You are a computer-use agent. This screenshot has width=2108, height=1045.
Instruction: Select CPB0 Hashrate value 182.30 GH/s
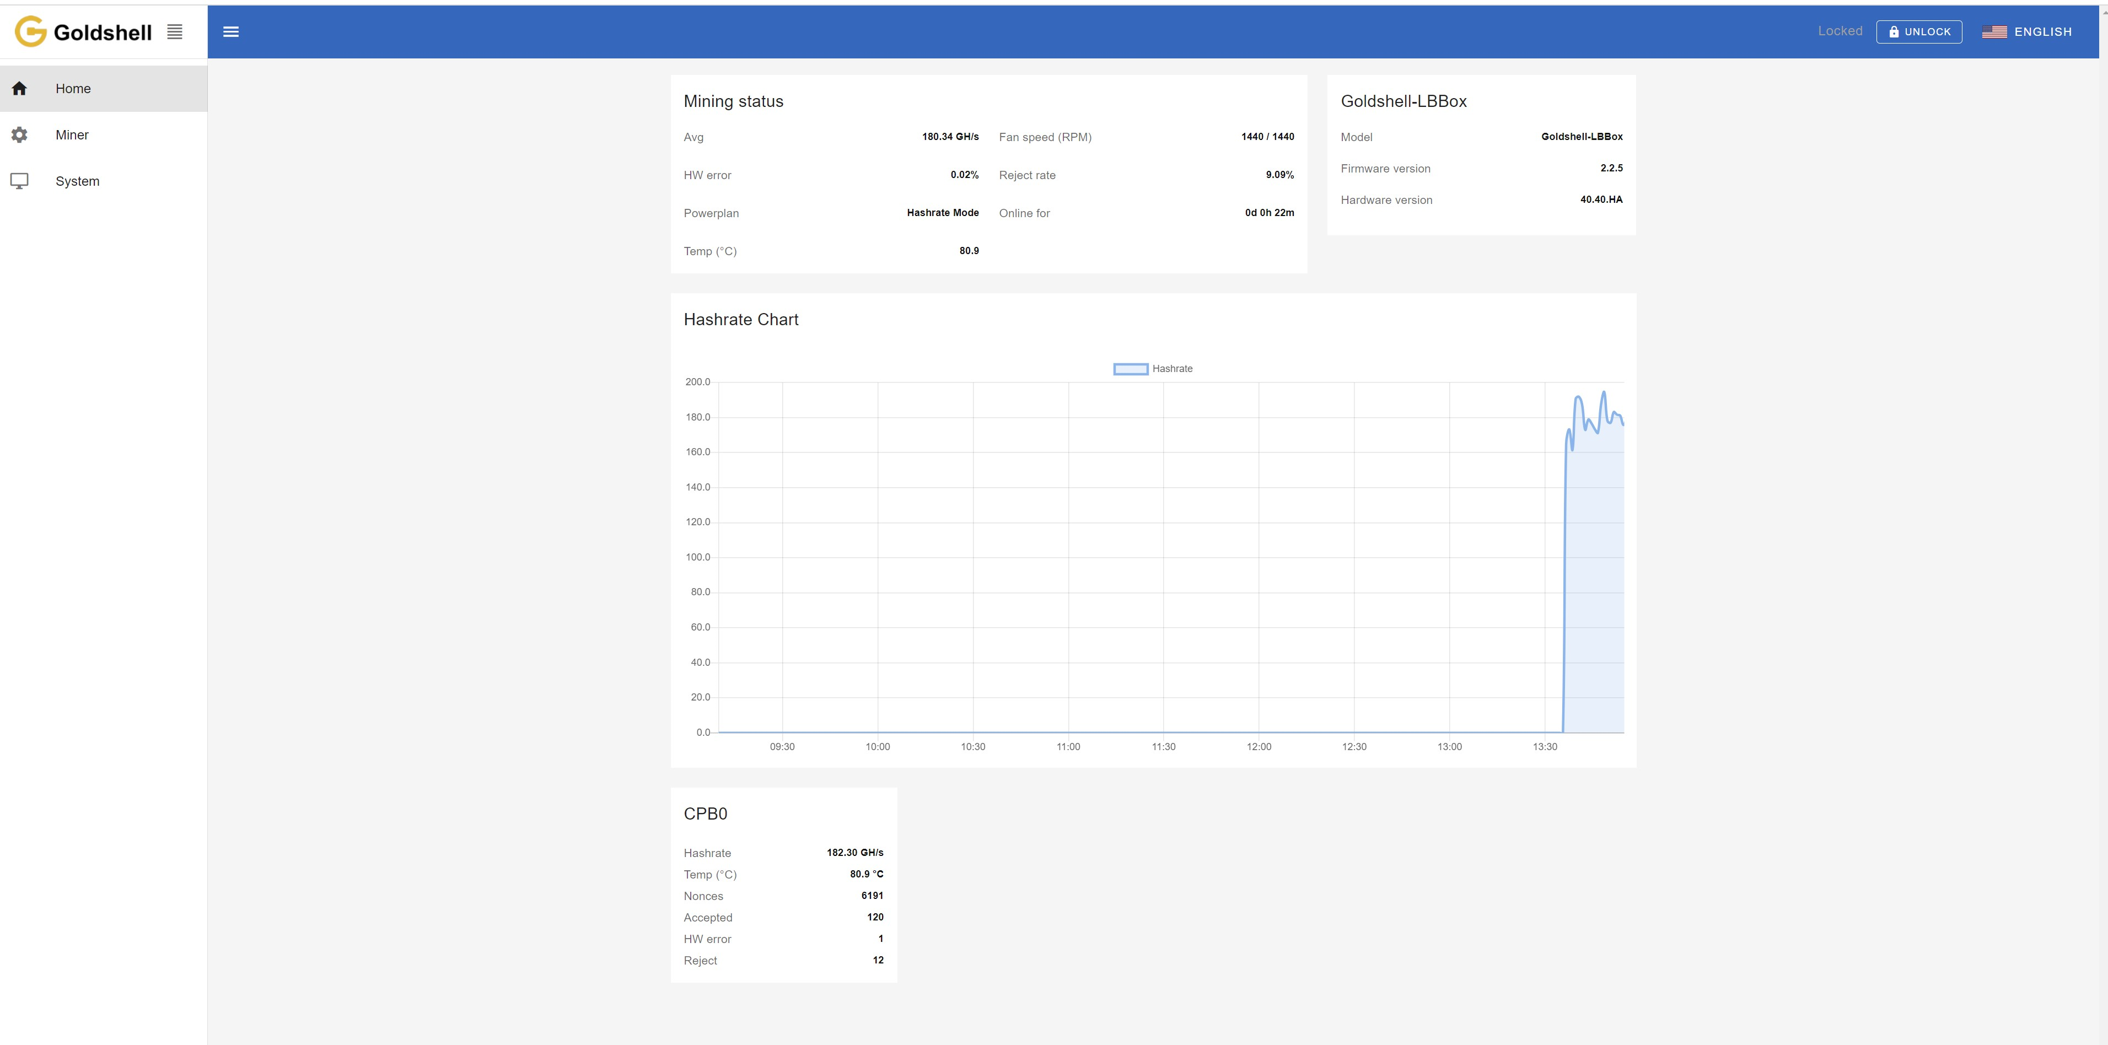click(854, 853)
